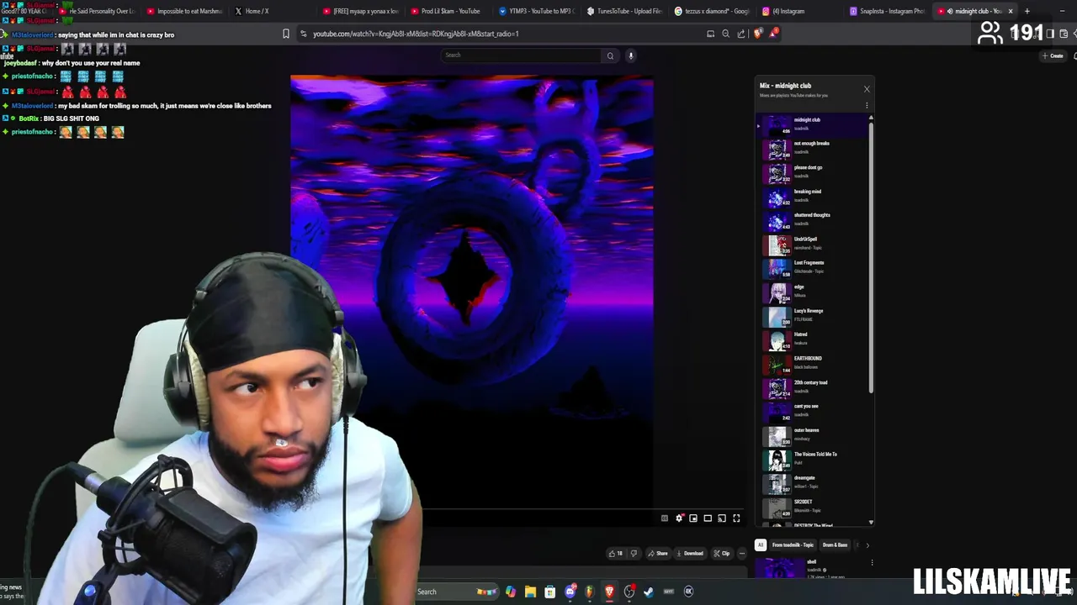The image size is (1077, 605).
Task: Close the Mix - midnight club panel
Action: click(867, 89)
